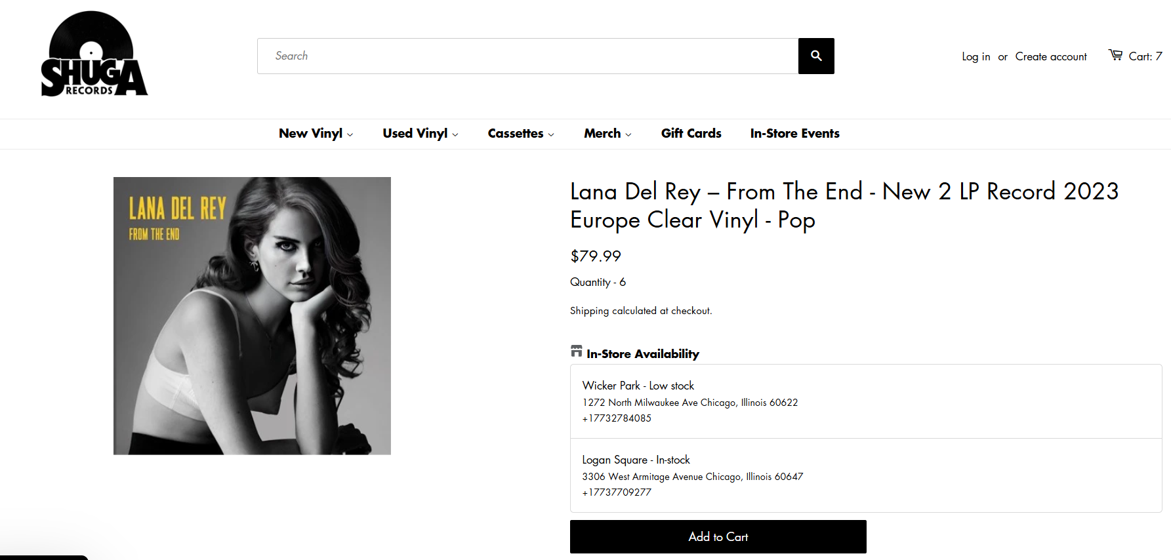Click the Lana Del Rey product title
Screen dimensions: 1171x560
[844, 205]
